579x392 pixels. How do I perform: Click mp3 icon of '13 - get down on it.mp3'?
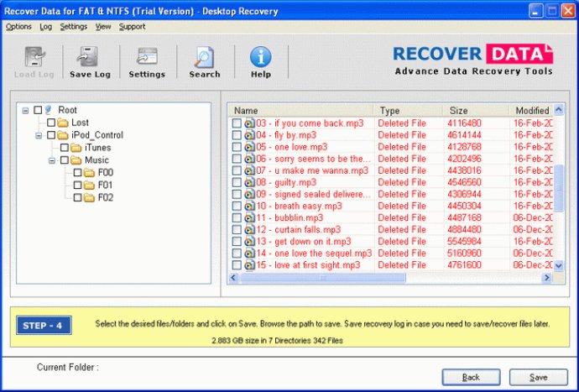pyautogui.click(x=250, y=241)
